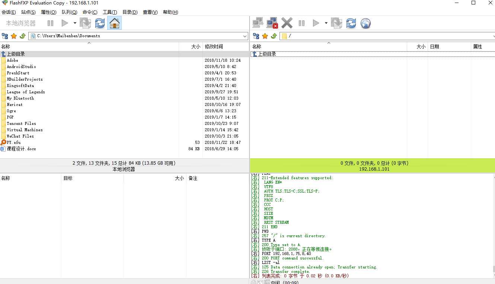Open the remote transfer play dropdown arrow

pos(326,23)
